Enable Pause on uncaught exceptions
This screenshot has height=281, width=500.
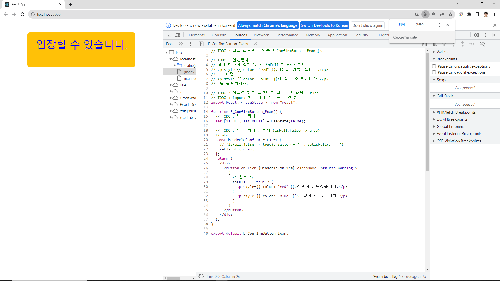434,66
